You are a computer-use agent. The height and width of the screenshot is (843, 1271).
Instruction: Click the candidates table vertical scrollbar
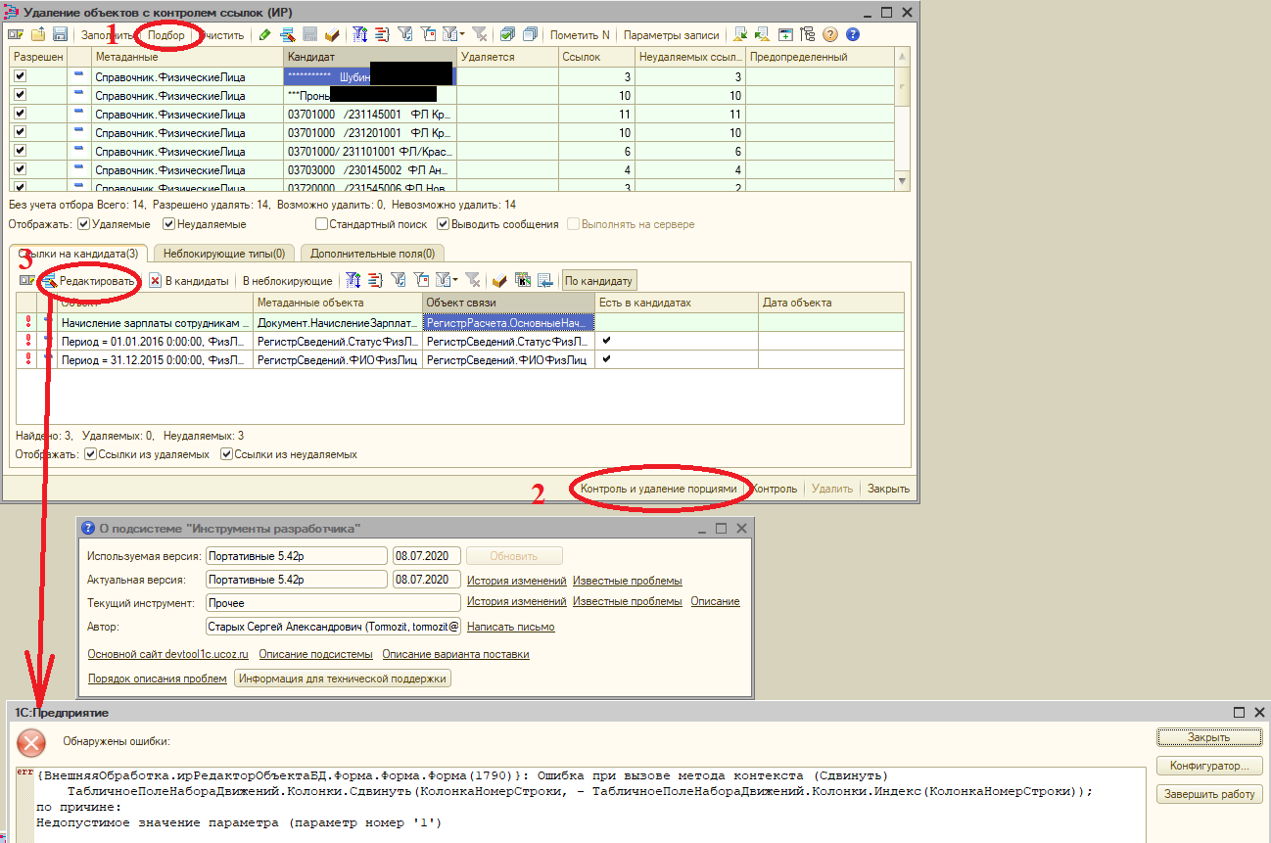pos(903,117)
